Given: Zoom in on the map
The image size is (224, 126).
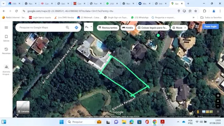Looking at the screenshot, I should [218, 101].
